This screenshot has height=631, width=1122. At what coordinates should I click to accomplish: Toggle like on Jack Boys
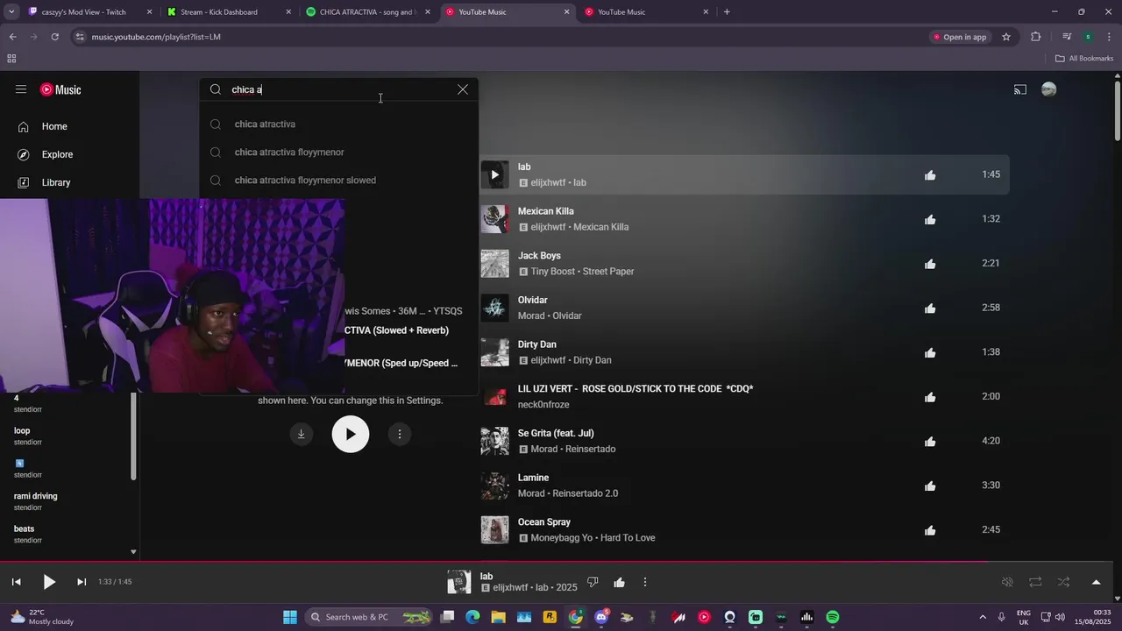pyautogui.click(x=930, y=264)
